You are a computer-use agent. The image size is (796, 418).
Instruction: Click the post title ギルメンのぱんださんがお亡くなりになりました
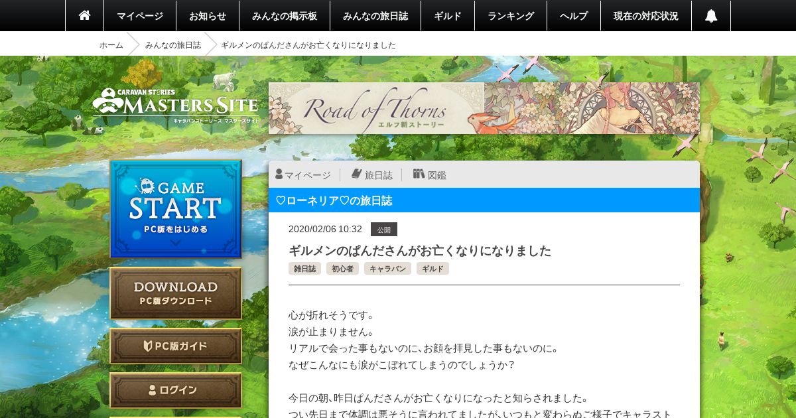pyautogui.click(x=420, y=251)
